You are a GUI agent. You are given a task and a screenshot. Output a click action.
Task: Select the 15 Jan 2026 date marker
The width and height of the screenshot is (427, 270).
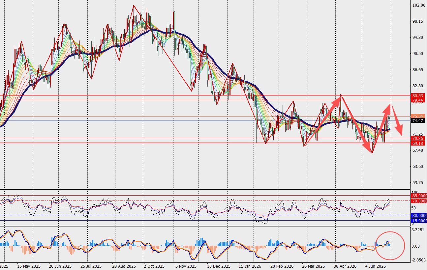[250, 266]
